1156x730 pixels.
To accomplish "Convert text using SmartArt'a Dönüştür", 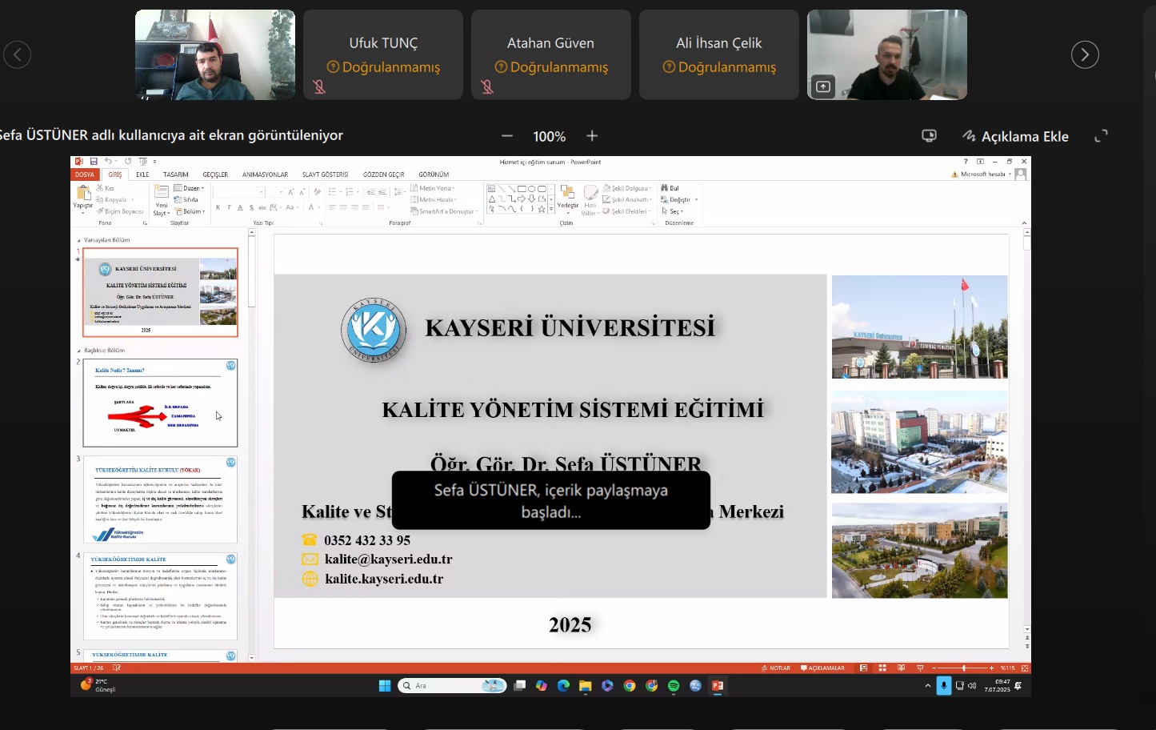I will (444, 211).
